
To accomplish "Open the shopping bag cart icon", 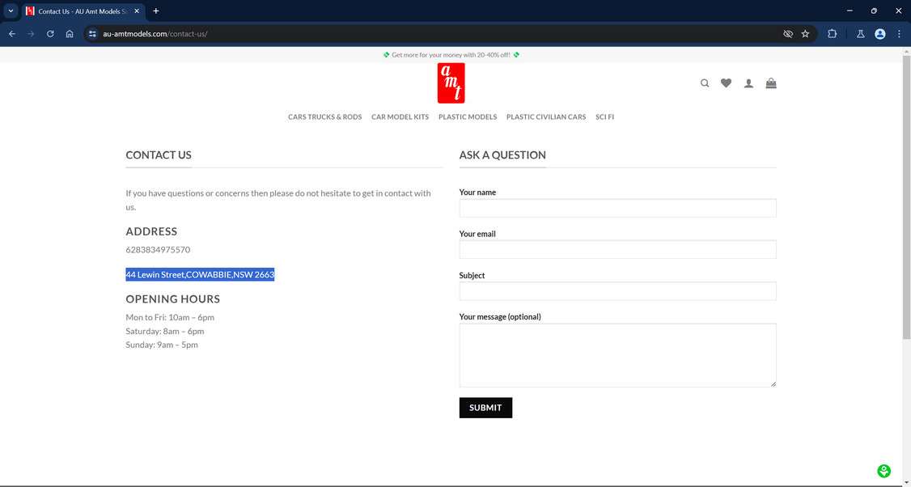I will pos(771,83).
